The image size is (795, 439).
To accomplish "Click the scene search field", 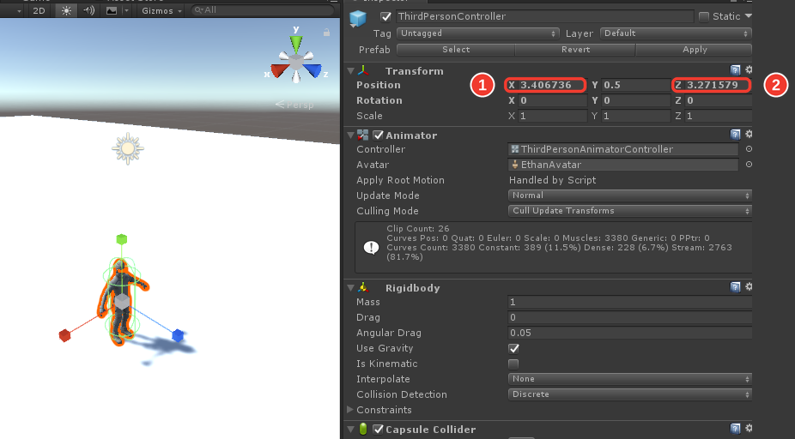I will click(x=263, y=9).
